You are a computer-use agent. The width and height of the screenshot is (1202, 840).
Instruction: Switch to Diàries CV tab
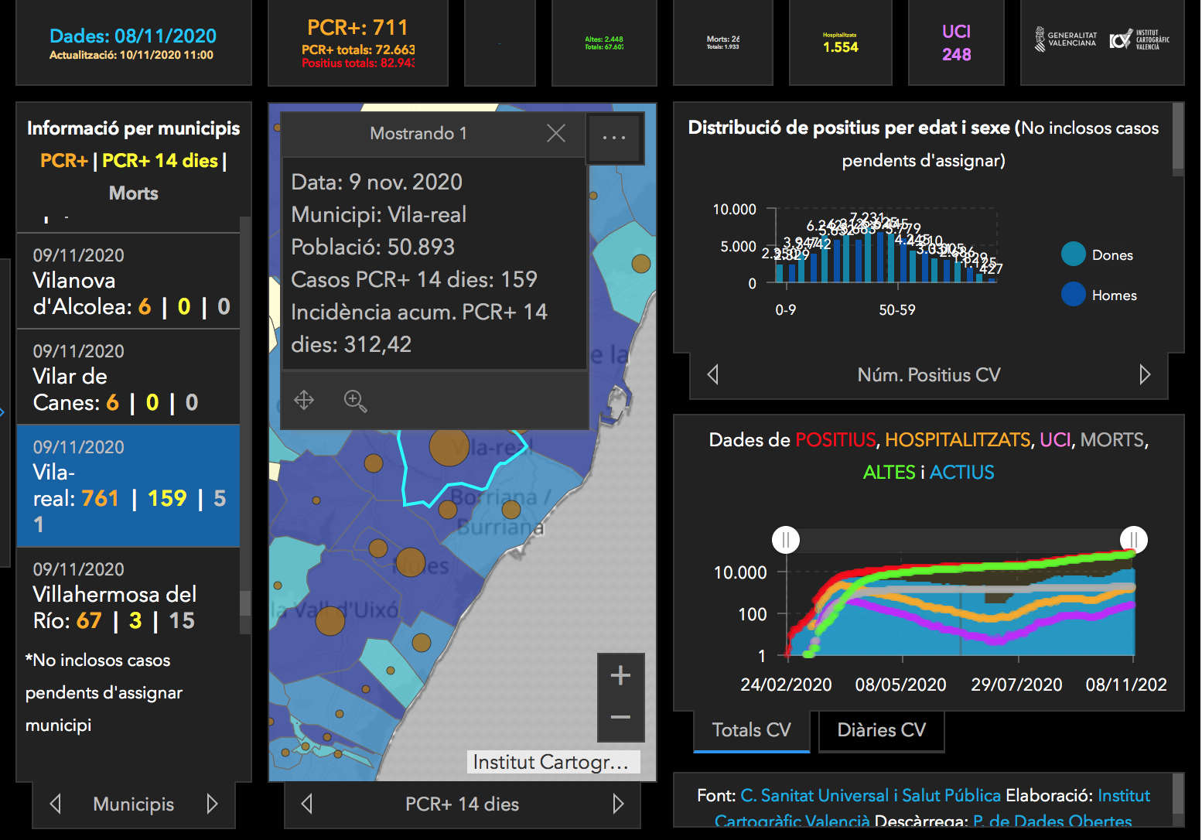tap(881, 729)
